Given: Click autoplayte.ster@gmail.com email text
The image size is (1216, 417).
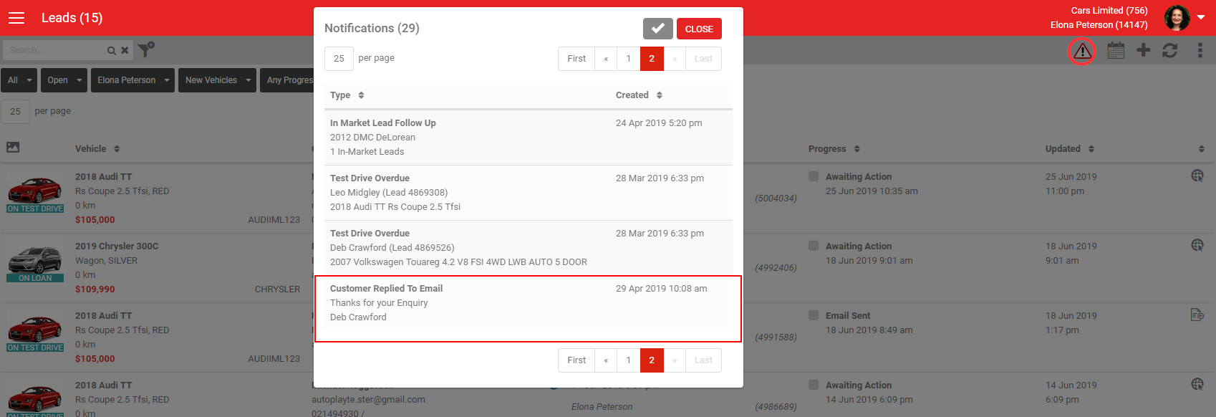Looking at the screenshot, I should click(368, 400).
